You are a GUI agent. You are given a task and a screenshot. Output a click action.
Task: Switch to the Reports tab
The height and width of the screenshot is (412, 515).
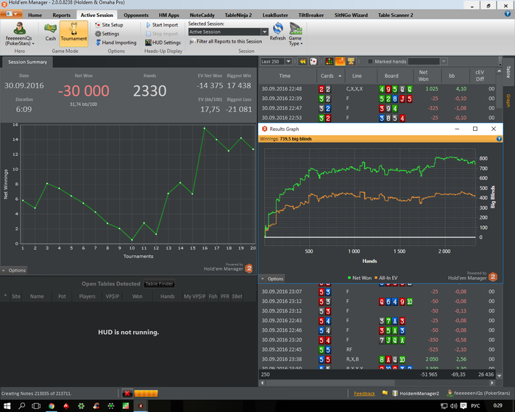click(x=61, y=15)
